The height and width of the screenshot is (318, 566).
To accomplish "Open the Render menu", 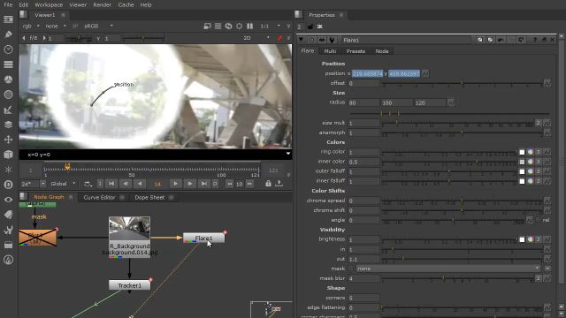I will [x=103, y=4].
